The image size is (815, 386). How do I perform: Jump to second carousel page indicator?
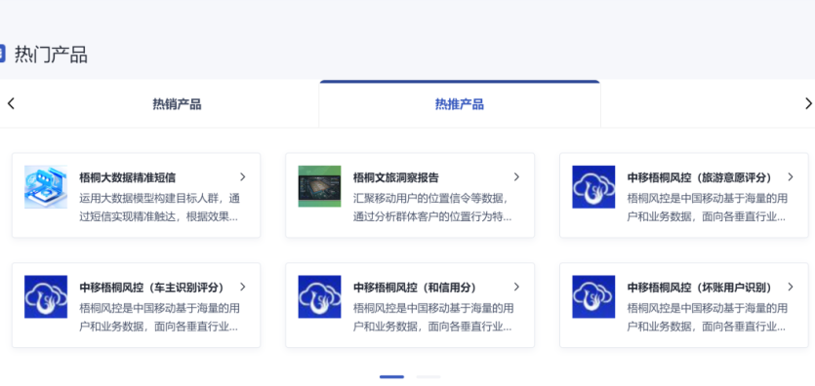(428, 376)
